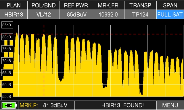The width and height of the screenshot is (184, 110).
Task: Click the MRK.P 81.3dBuV readout
Action: click(44, 105)
